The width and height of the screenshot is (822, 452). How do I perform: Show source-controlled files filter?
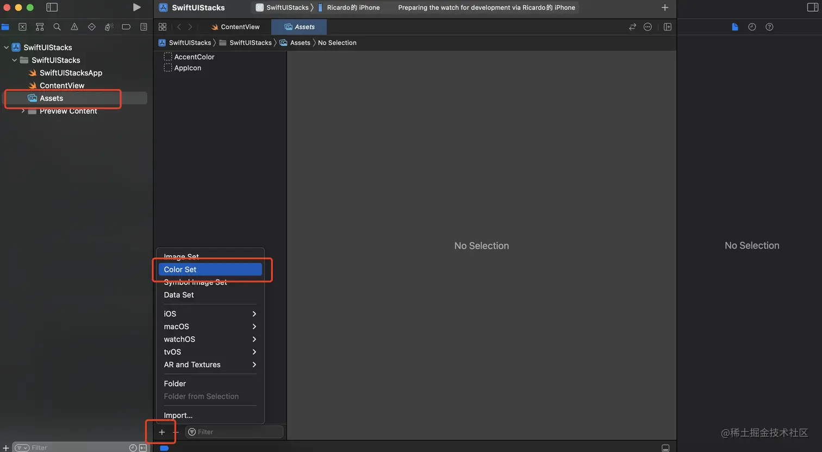point(143,448)
